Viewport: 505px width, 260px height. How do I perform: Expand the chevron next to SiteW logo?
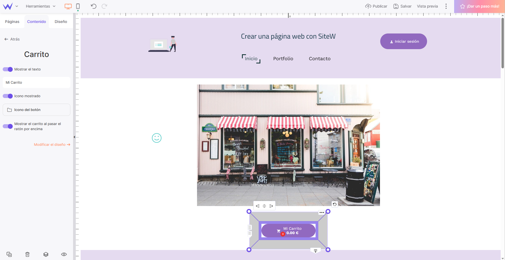17,6
